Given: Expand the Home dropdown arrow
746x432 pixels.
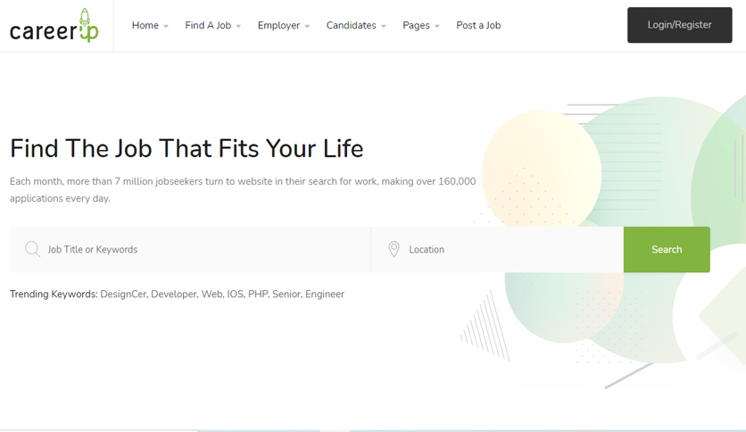Looking at the screenshot, I should (x=166, y=26).
